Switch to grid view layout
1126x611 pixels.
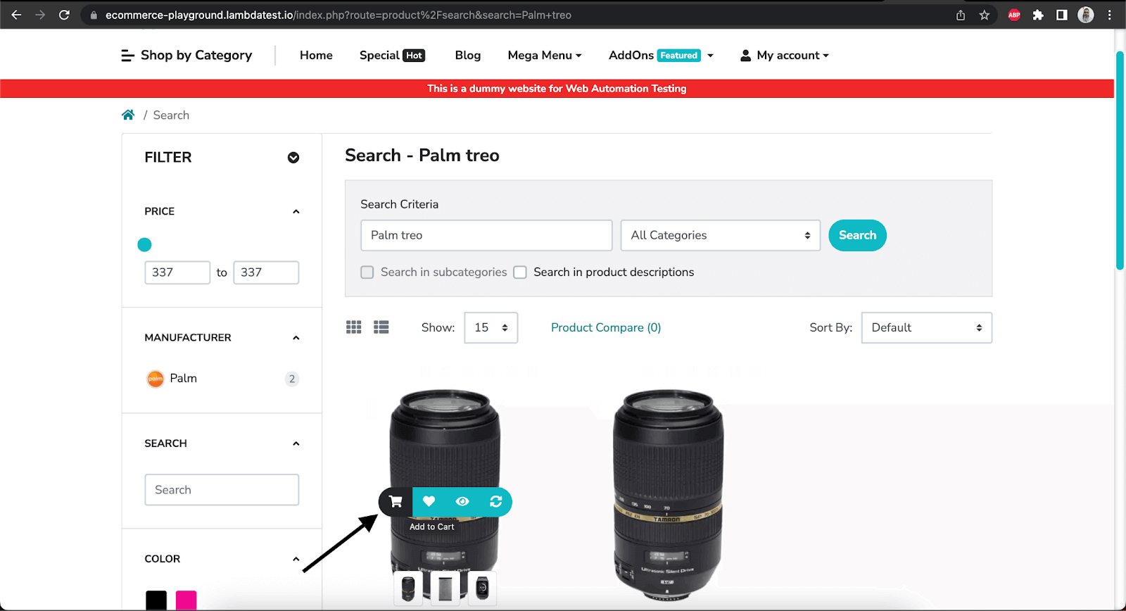point(354,327)
